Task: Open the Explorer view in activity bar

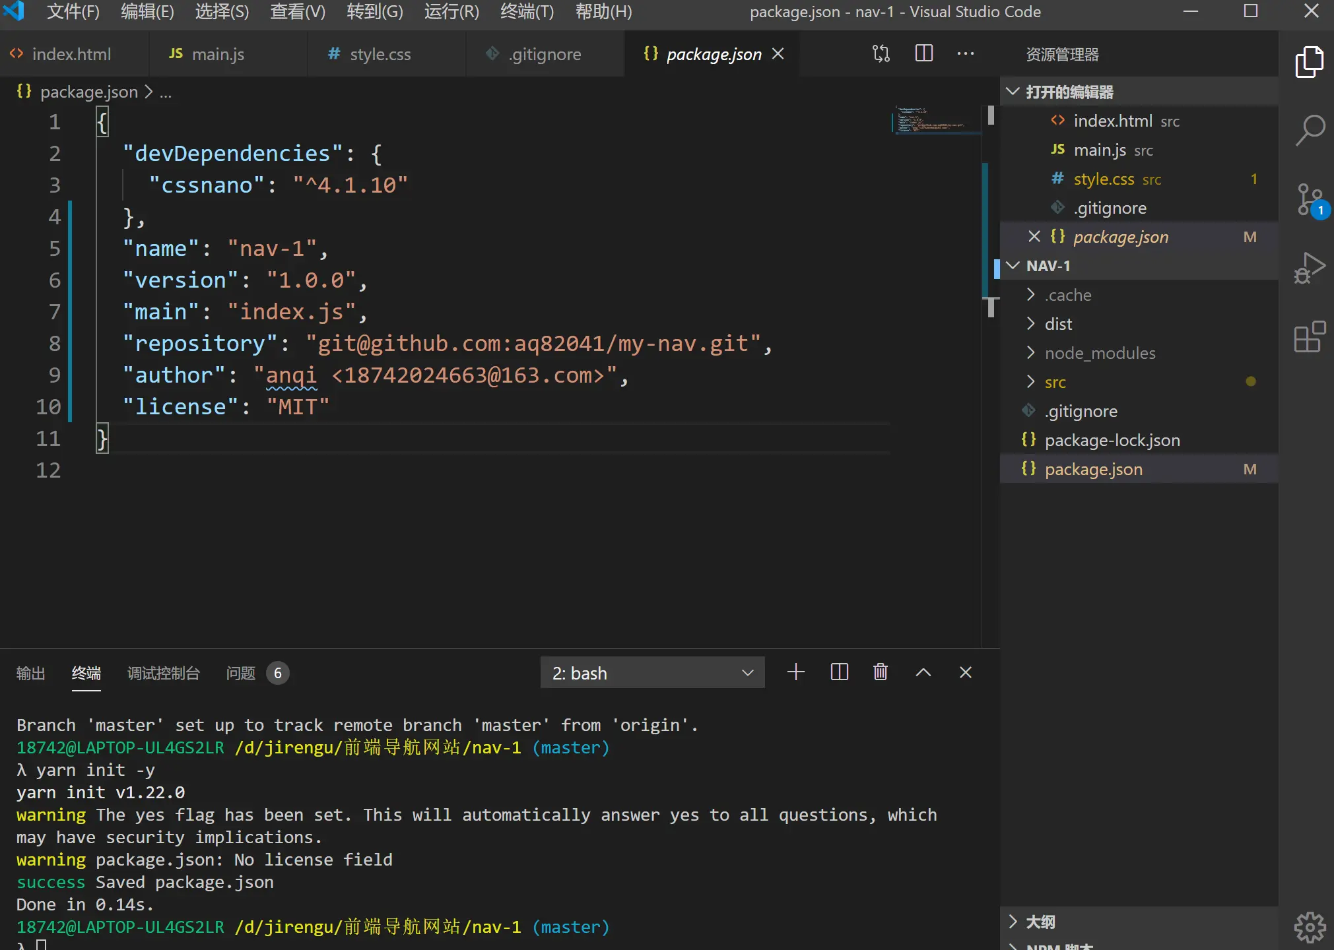Action: [1309, 62]
